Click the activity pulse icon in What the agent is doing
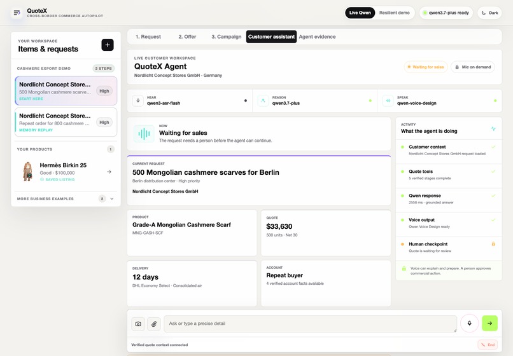Screen dimensions: 513x356 [x=493, y=129]
